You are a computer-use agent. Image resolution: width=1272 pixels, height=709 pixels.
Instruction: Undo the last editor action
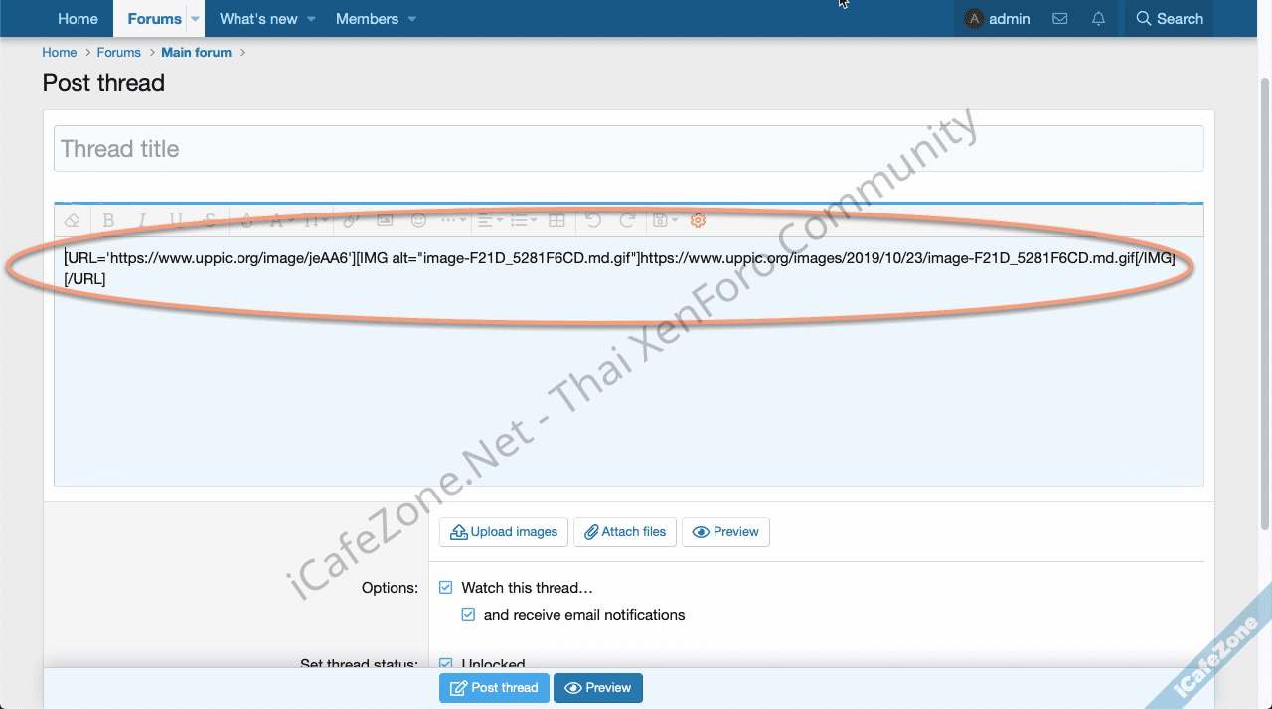593,220
